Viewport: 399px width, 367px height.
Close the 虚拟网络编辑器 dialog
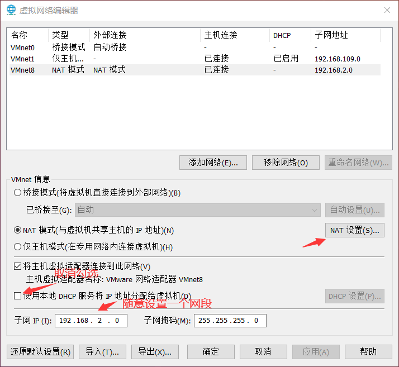(x=387, y=10)
